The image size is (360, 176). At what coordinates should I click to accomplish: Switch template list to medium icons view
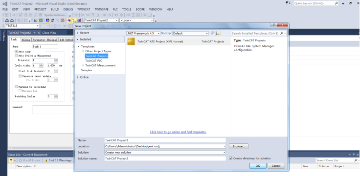pos(218,34)
